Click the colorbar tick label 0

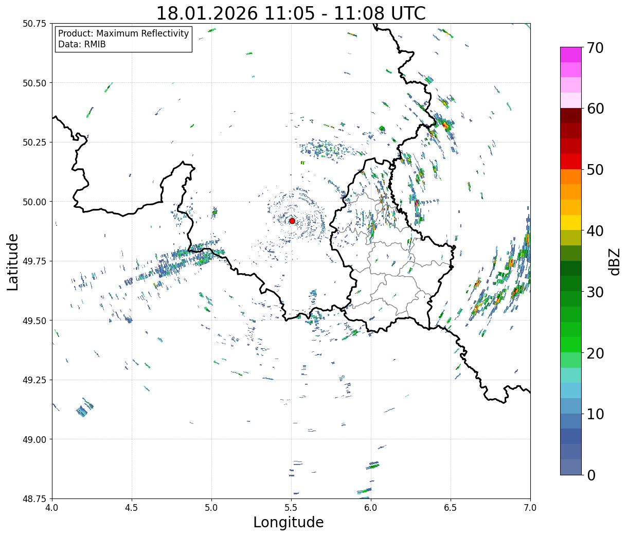(x=591, y=475)
